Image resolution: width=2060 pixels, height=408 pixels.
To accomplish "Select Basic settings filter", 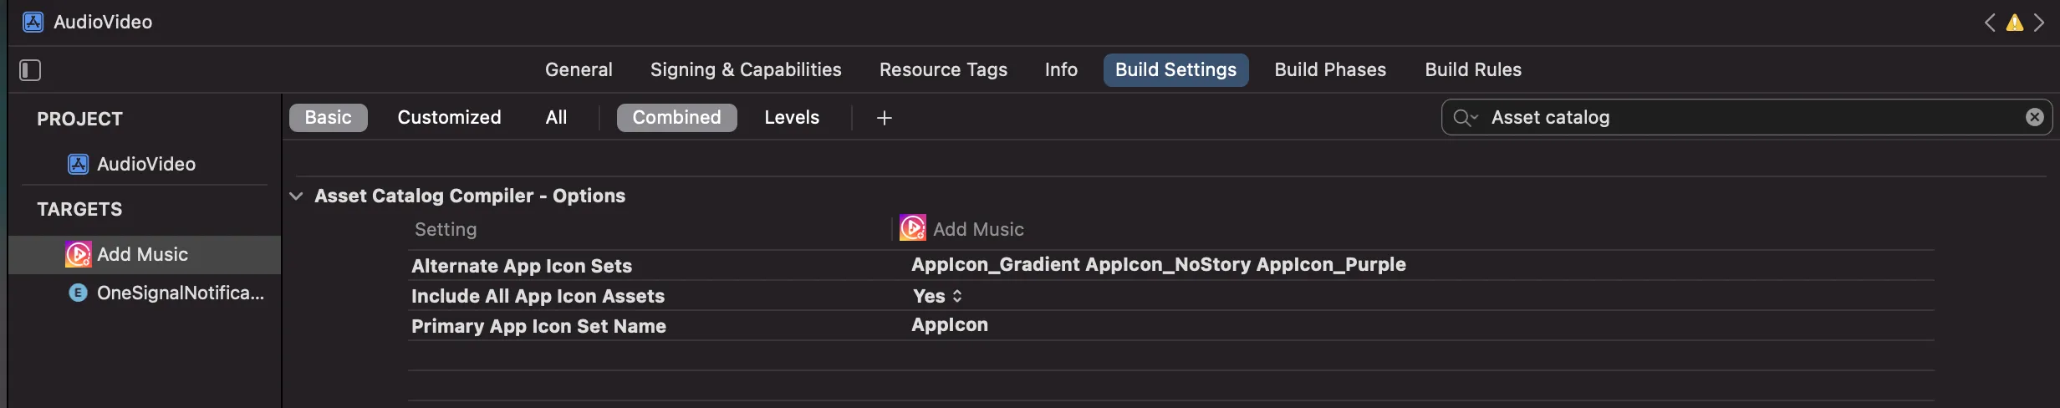I will coord(328,118).
